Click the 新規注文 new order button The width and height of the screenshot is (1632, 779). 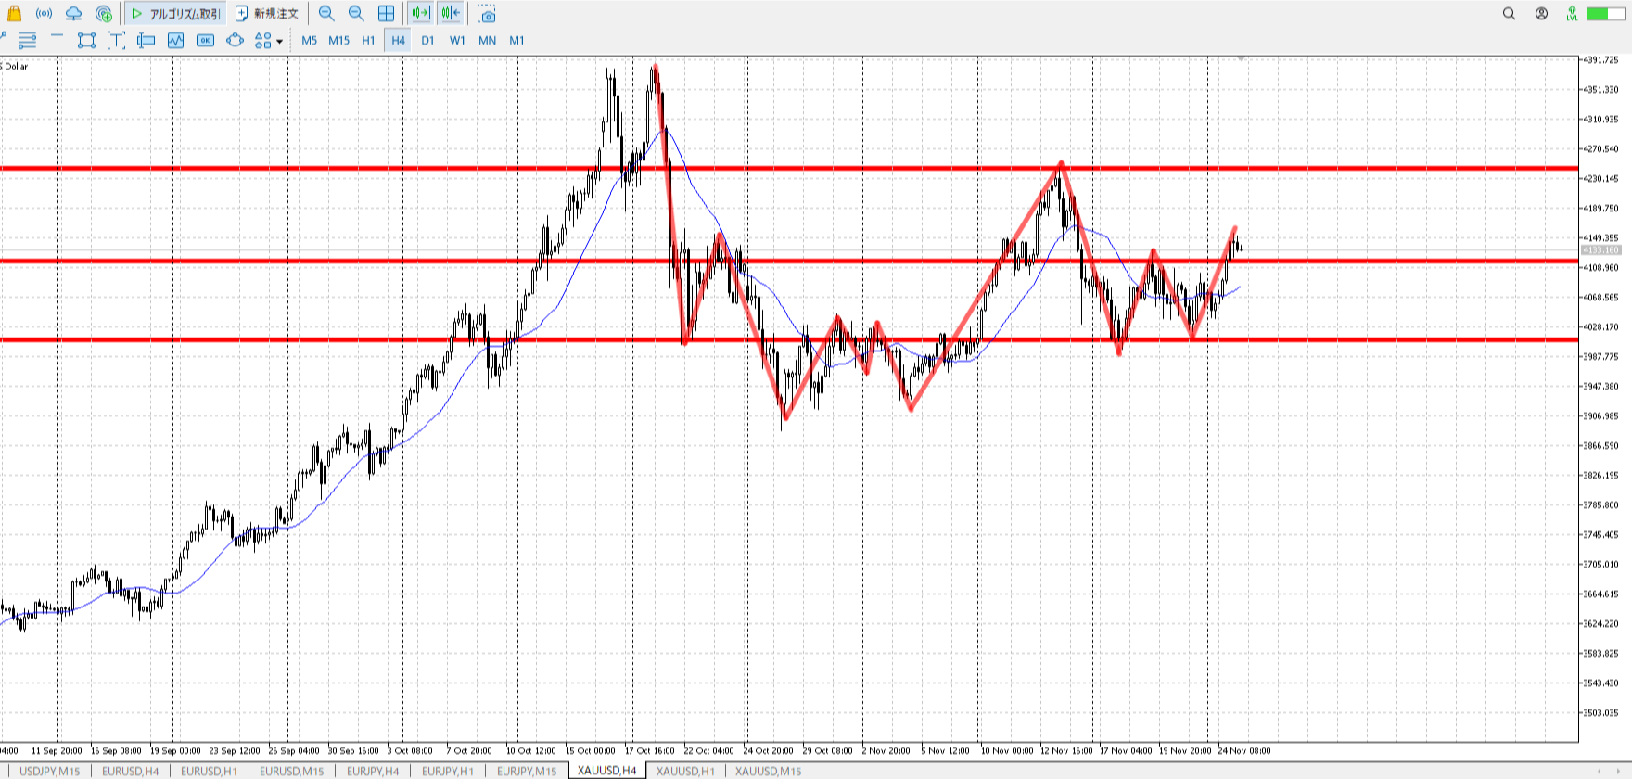[x=267, y=13]
